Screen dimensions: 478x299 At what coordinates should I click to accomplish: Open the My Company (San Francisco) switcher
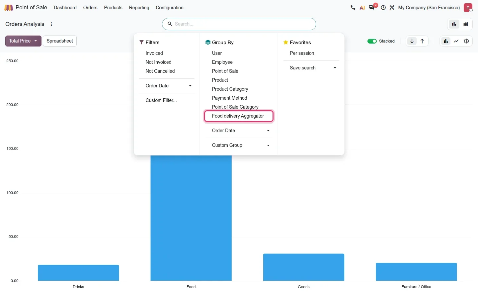(429, 8)
